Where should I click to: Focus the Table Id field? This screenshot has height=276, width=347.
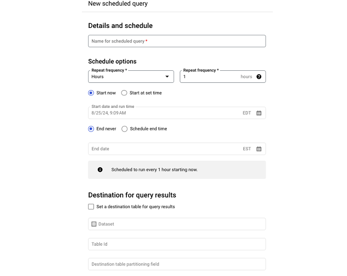click(176, 244)
